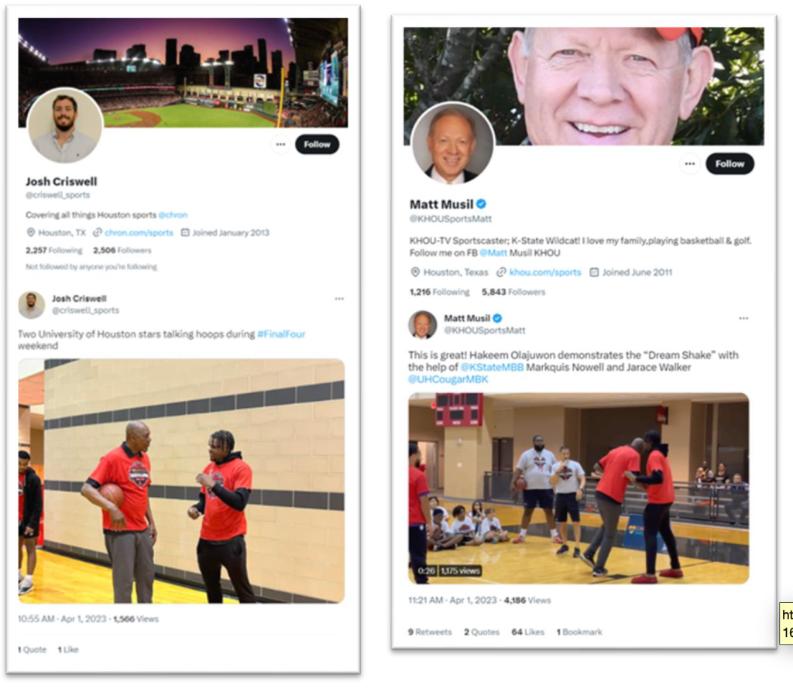Open the photo in Josh Criswell's tweet
The image size is (793, 688).
click(x=181, y=481)
